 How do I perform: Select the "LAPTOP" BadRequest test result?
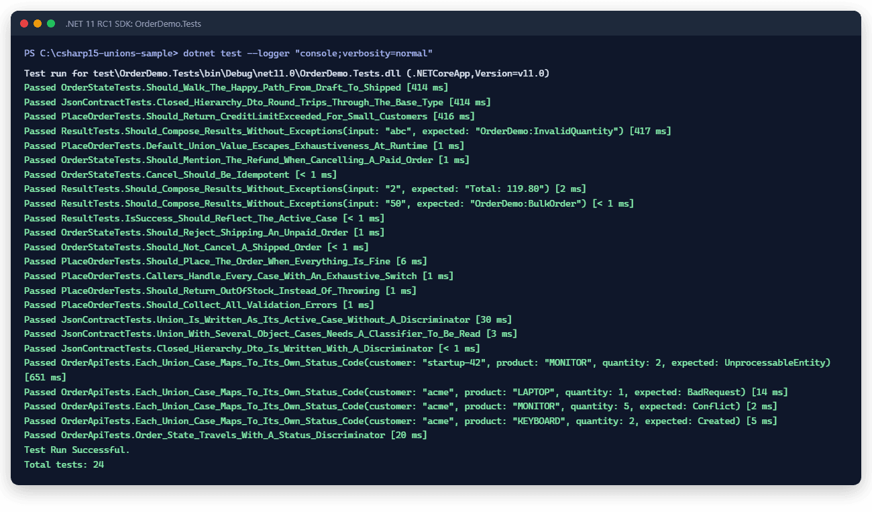point(406,392)
